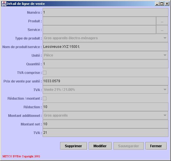
Task: Close the window using the title bar X
Action: click(x=167, y=4)
